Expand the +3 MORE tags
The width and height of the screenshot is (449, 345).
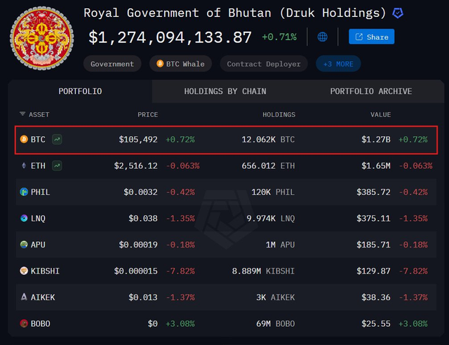[x=338, y=64]
